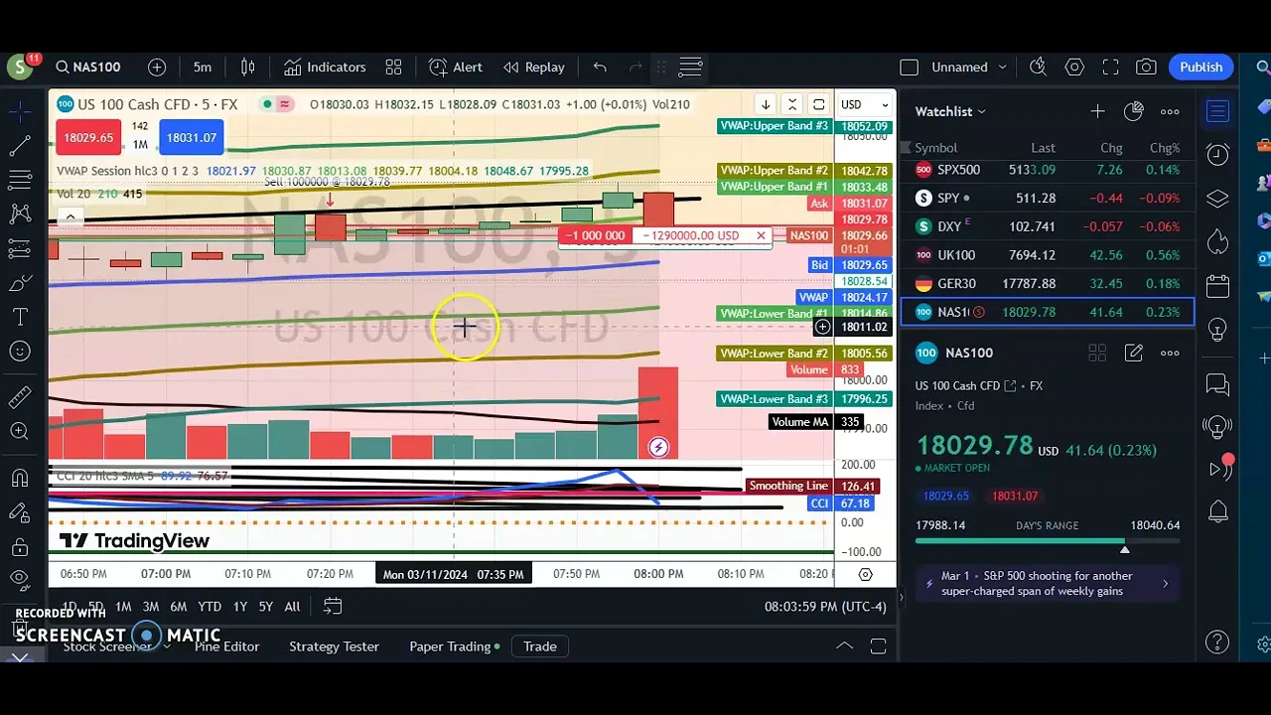Screen dimensions: 1271x715
Task: Open Alerts clock icon in right sidebar
Action: (1217, 154)
